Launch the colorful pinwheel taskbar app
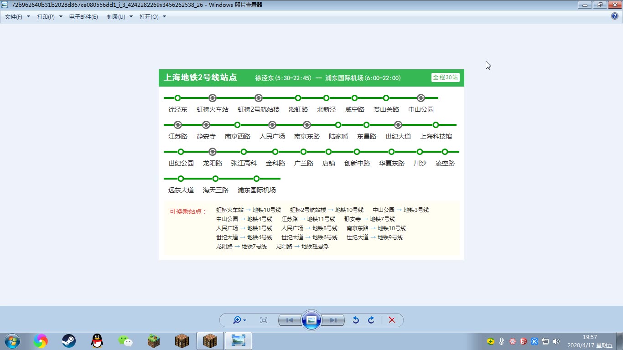 40,341
